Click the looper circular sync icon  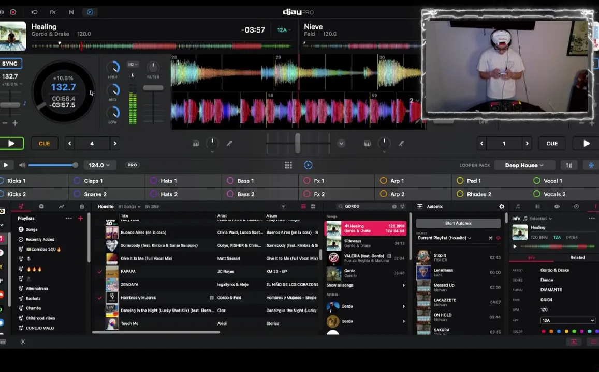coord(308,165)
